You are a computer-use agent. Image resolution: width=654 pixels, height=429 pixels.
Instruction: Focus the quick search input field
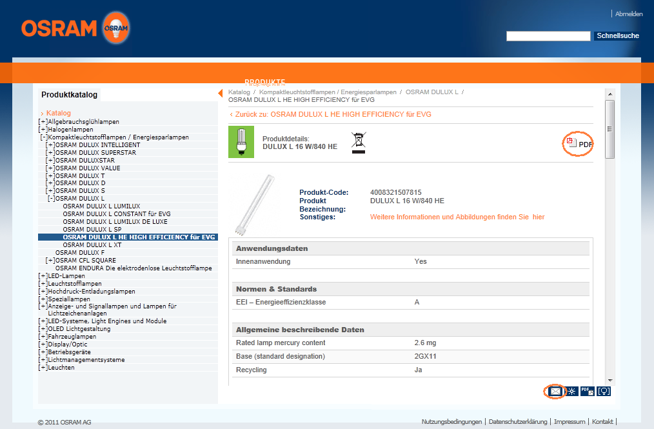(548, 36)
